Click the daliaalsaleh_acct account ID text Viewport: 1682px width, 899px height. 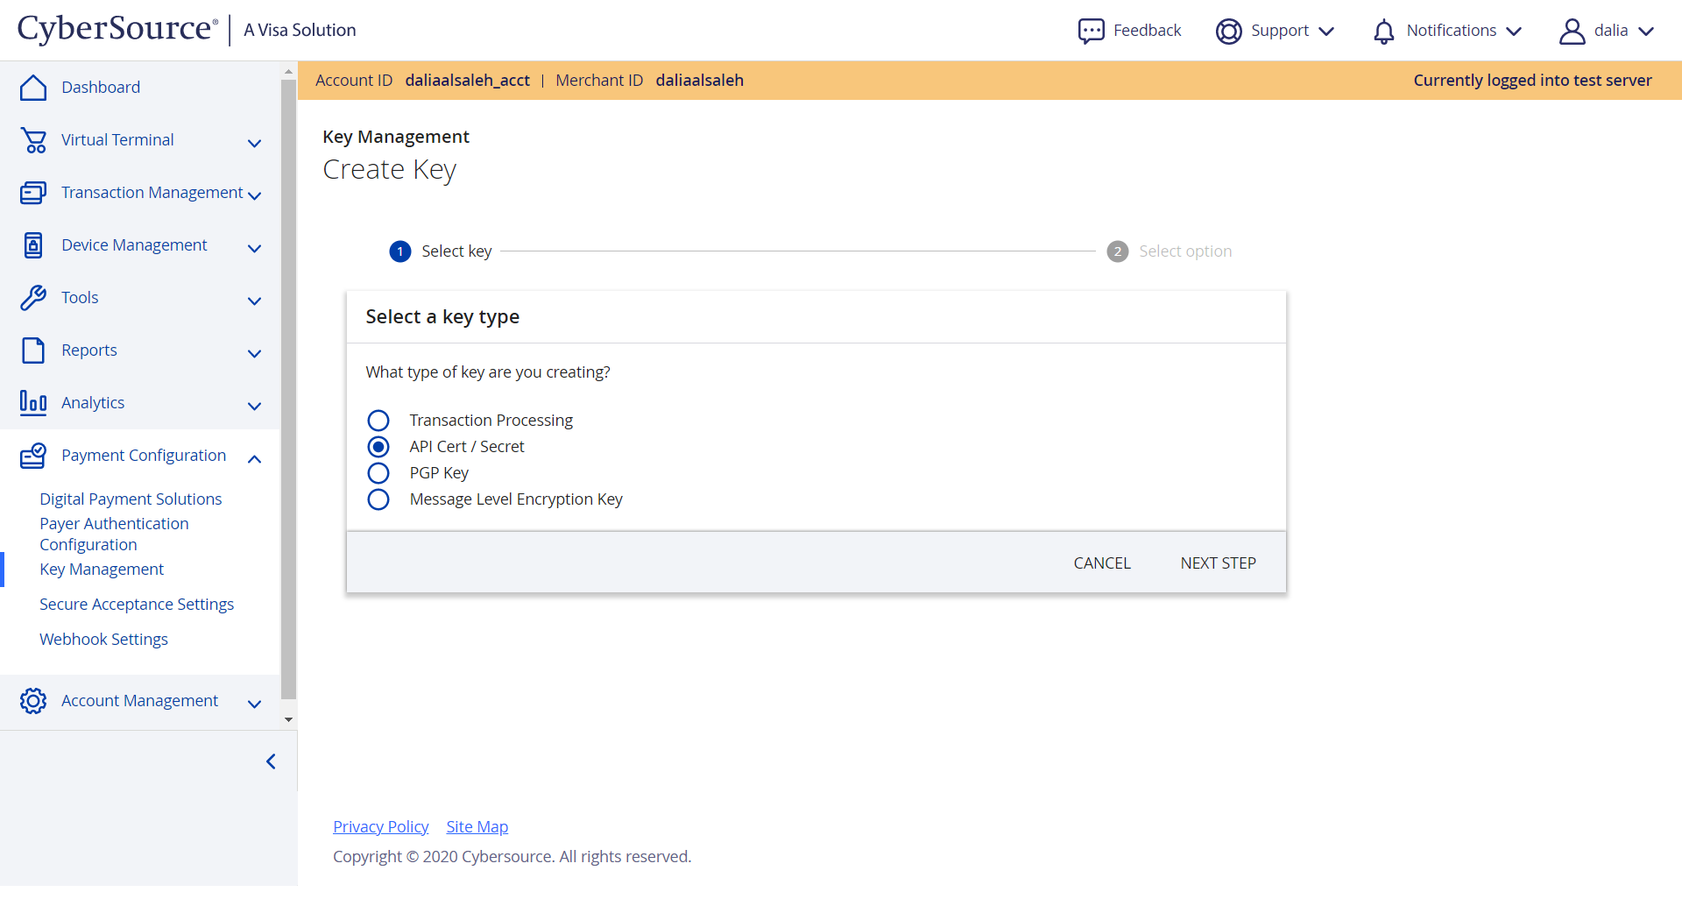point(467,81)
